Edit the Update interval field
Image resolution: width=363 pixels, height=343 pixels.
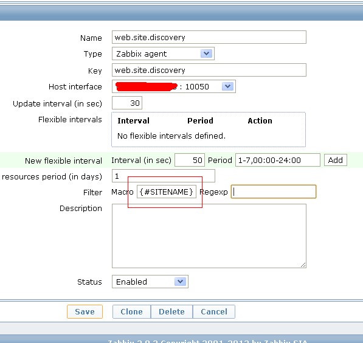pos(127,103)
